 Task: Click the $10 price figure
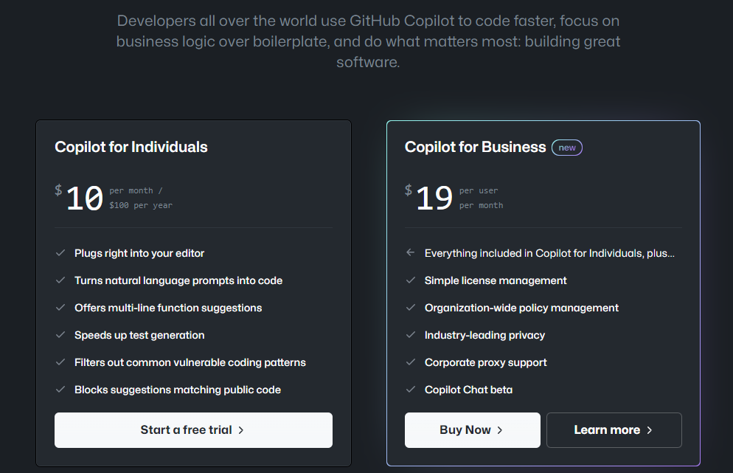79,198
